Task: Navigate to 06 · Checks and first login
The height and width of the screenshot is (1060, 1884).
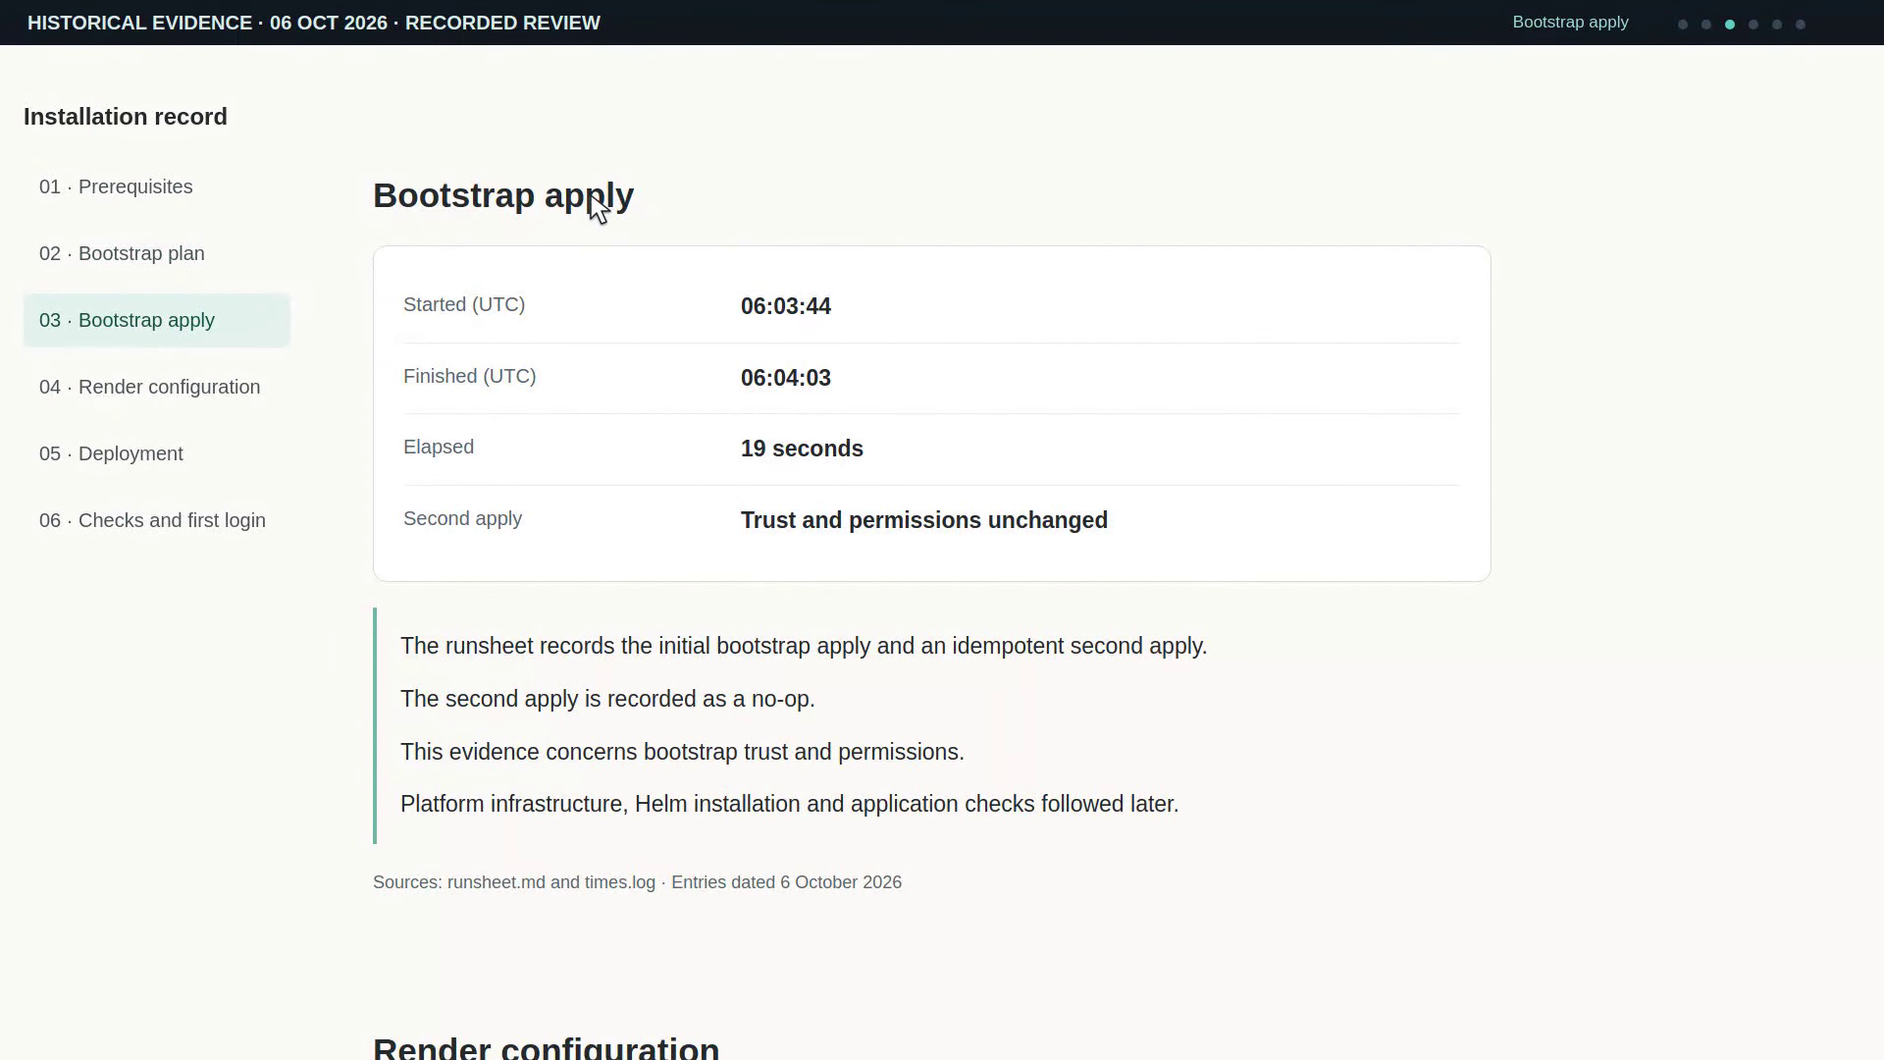Action: pos(157,520)
